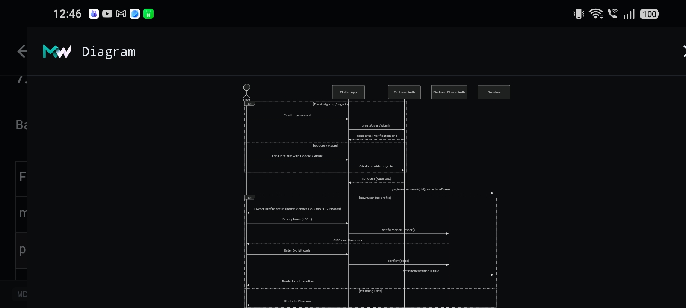Viewport: 686px width, 308px height.
Task: Tap the 'Enter 6-digit code' message label
Action: click(297, 250)
